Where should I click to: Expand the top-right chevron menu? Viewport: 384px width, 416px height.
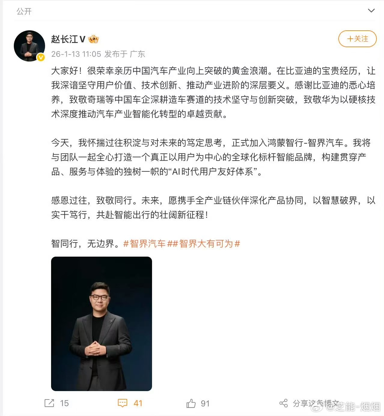click(x=371, y=11)
